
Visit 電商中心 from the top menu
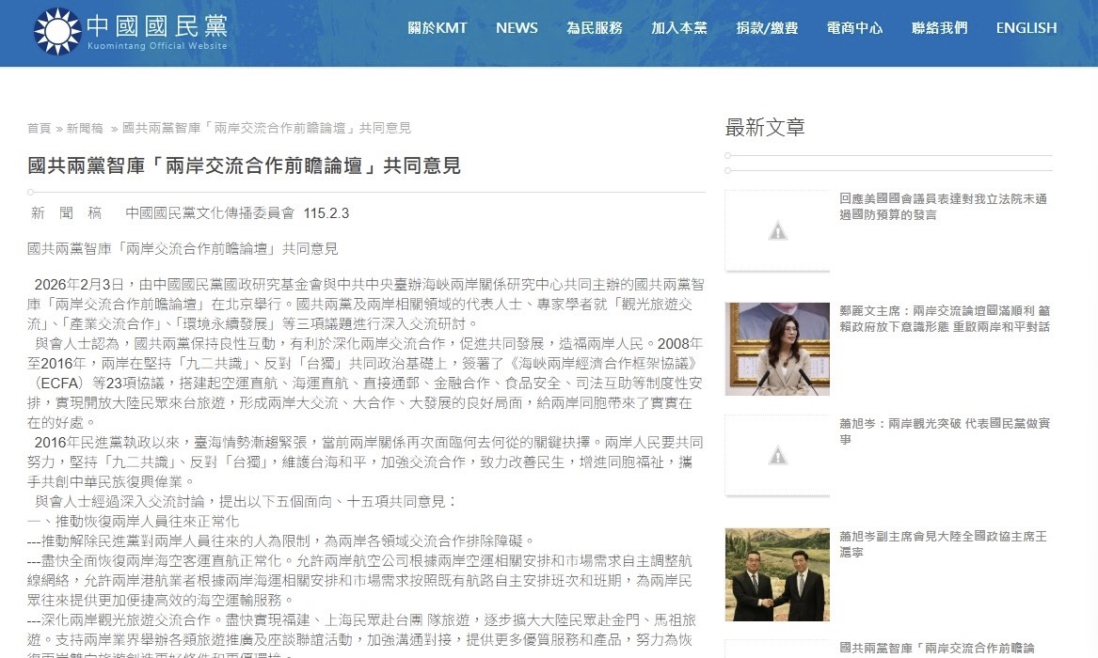tap(854, 28)
